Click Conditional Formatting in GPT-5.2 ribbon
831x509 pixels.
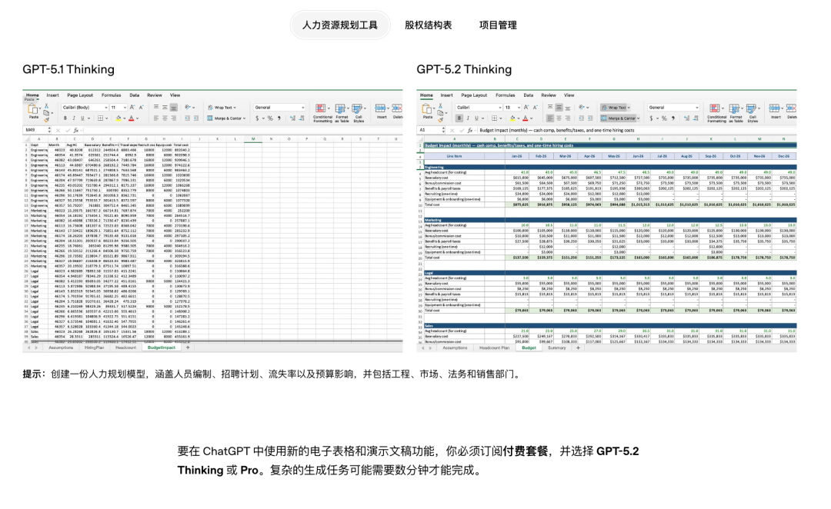click(x=717, y=113)
